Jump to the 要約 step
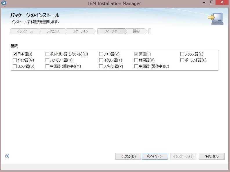The image size is (230, 172). pos(136,31)
